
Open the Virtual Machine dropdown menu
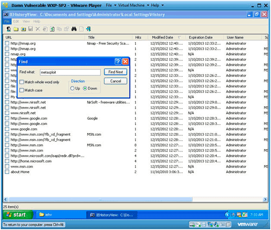pyautogui.click(x=133, y=5)
